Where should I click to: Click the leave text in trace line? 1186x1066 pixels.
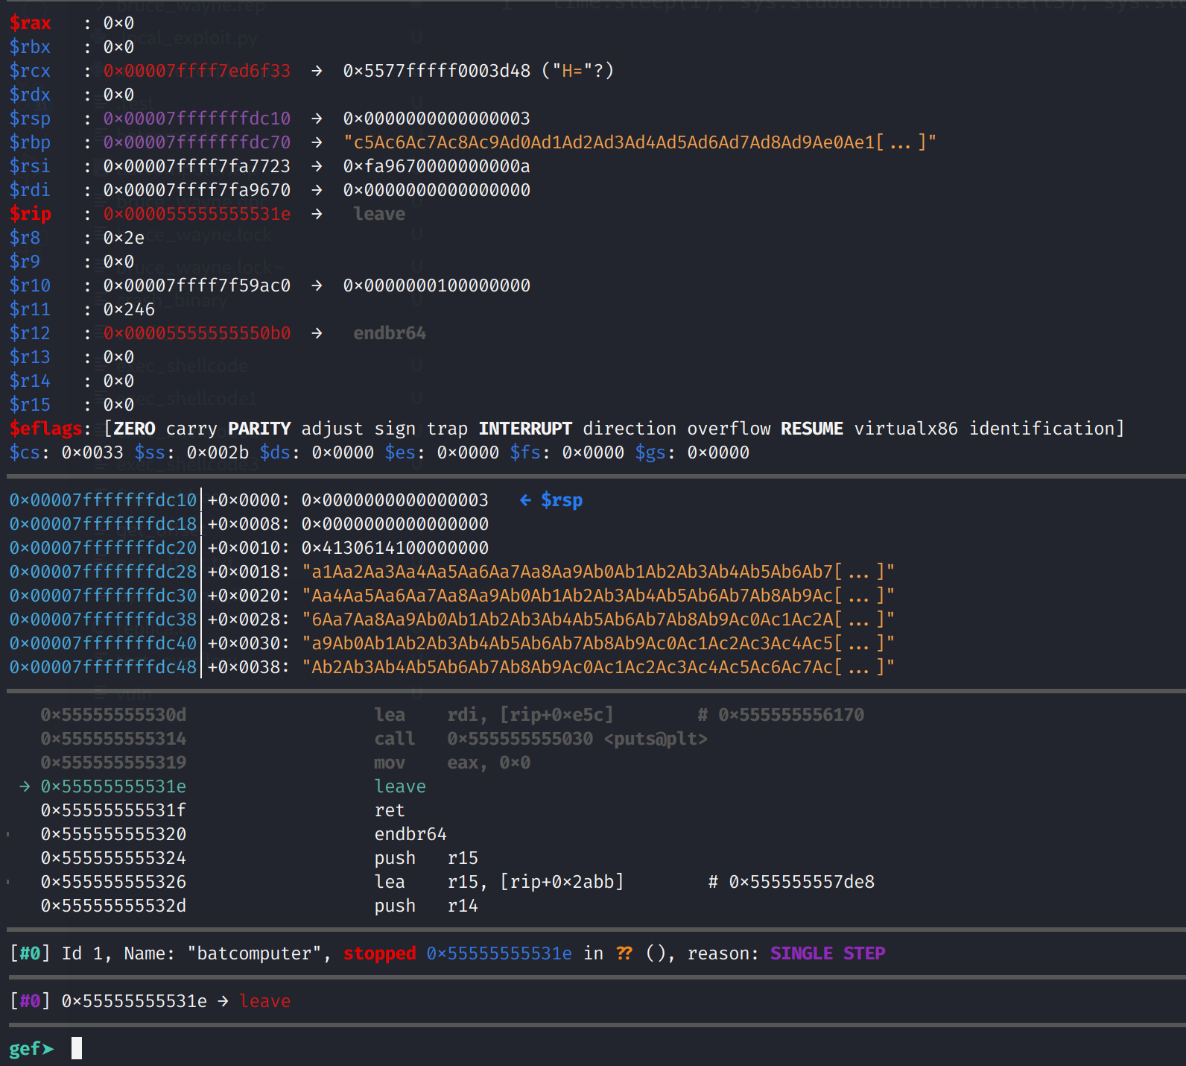264,1001
